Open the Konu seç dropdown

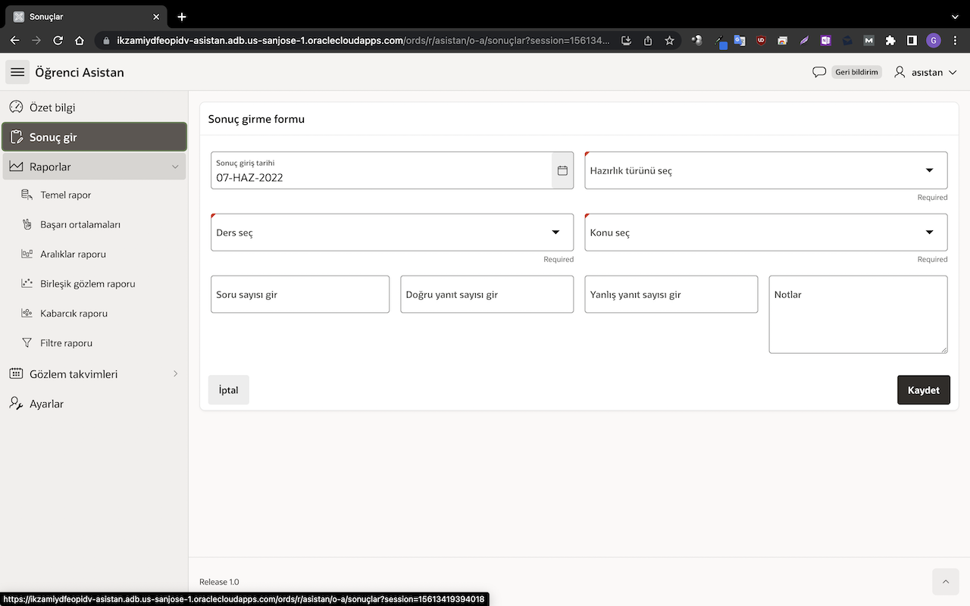[765, 233]
